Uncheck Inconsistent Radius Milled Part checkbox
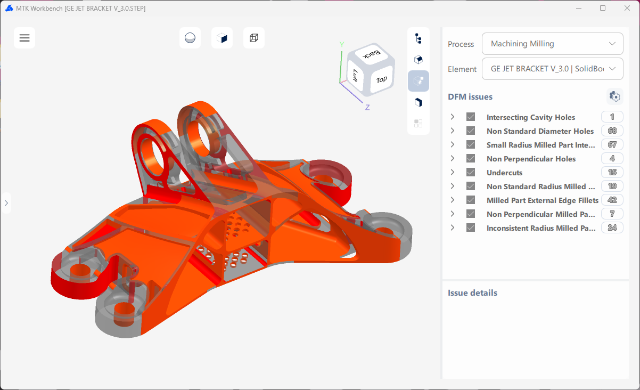The image size is (640, 390). pyautogui.click(x=471, y=228)
